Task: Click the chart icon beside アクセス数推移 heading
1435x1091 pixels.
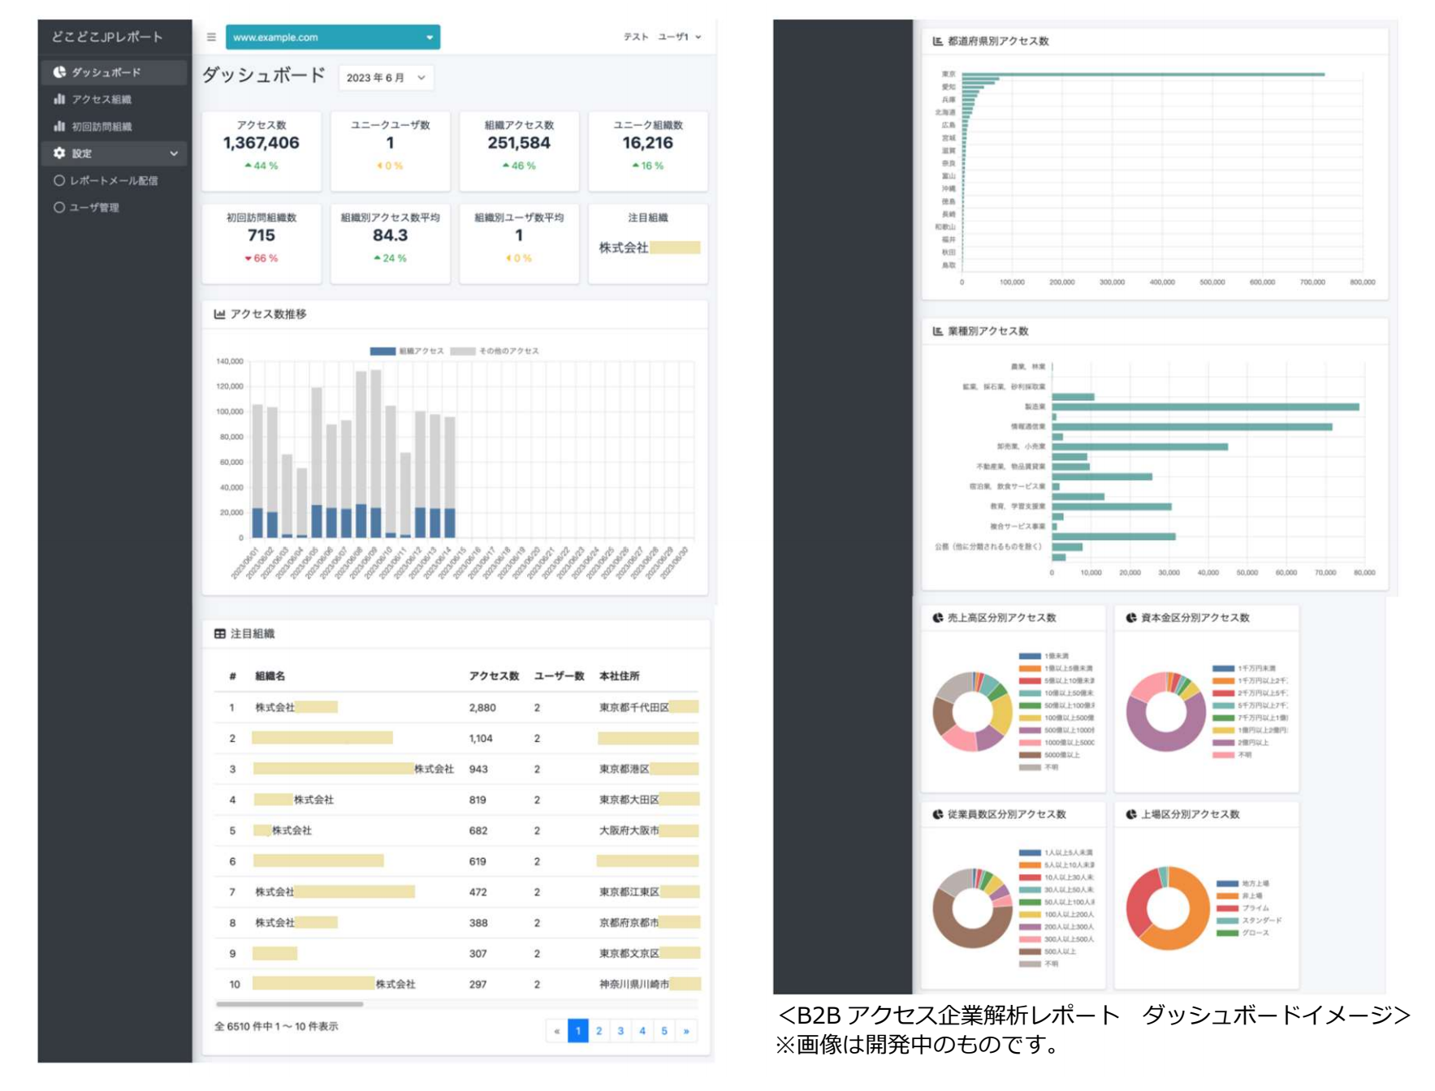Action: [x=219, y=314]
